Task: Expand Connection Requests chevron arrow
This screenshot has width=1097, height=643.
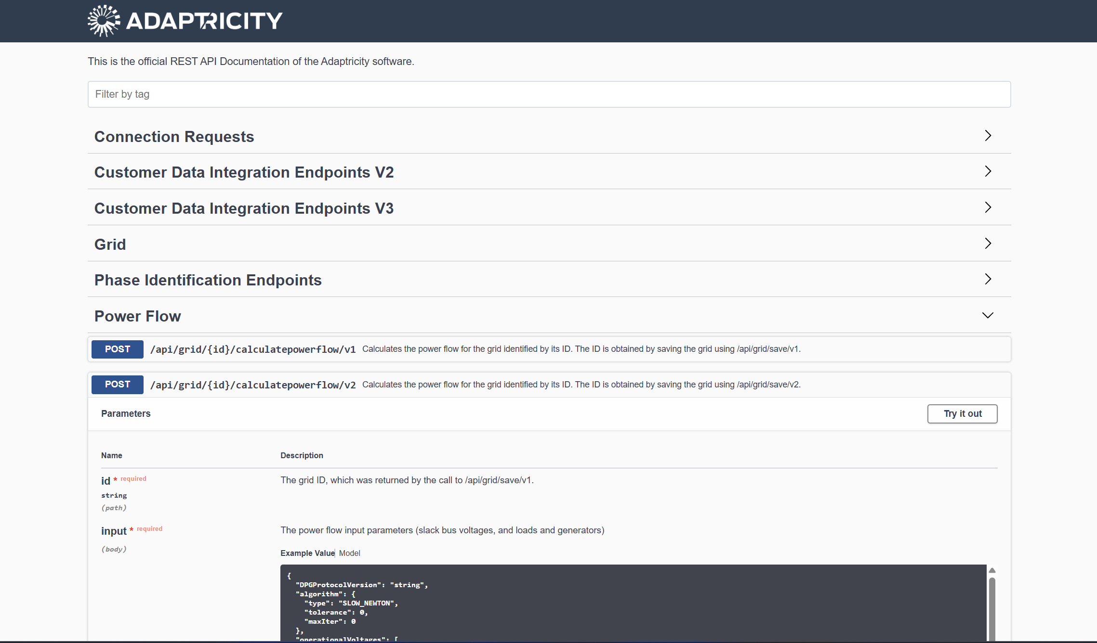Action: tap(988, 136)
